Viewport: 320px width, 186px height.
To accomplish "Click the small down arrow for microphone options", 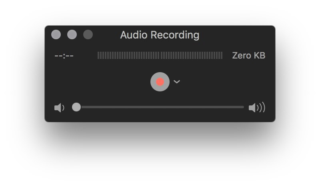I will [x=177, y=82].
